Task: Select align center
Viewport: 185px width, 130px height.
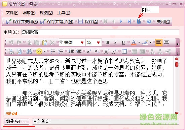Action: point(166,43)
